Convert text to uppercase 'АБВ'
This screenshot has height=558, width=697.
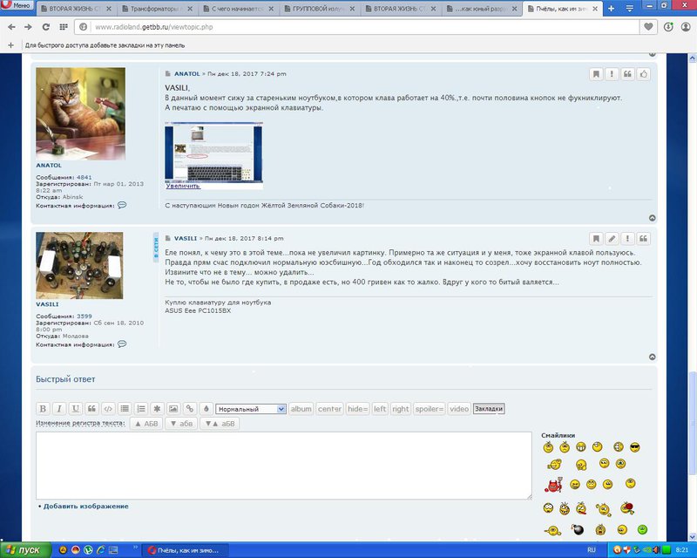tap(146, 424)
